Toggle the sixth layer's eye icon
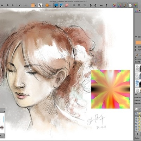 136,127
